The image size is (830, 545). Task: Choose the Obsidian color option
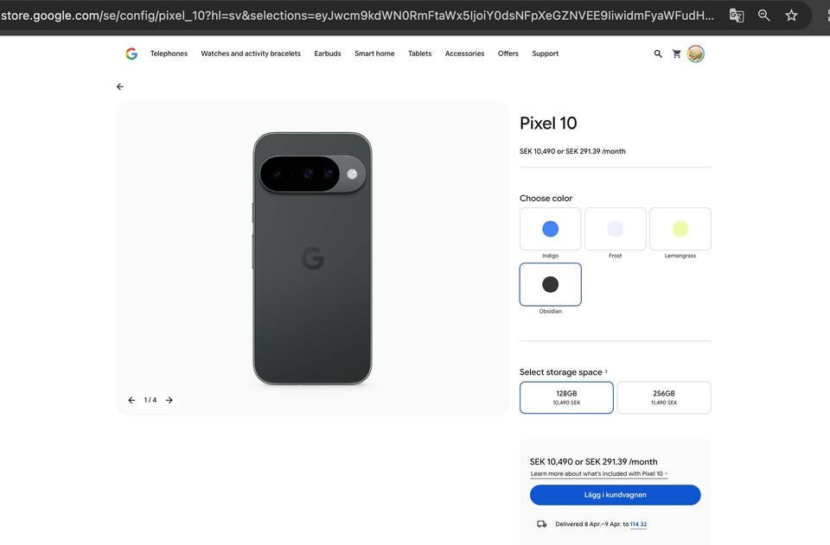coord(551,285)
